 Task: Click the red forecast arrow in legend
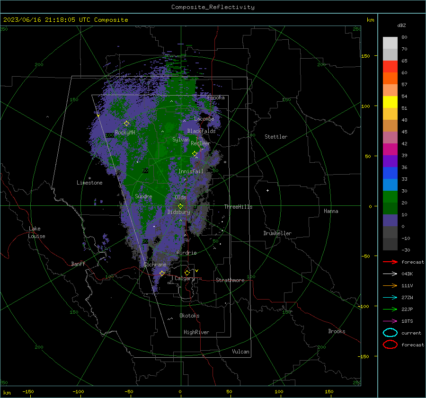coord(390,262)
